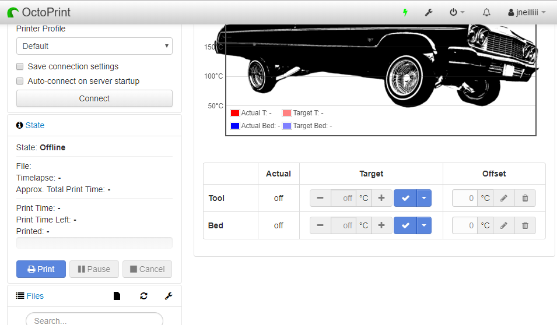The height and width of the screenshot is (325, 557).
Task: Click the Cancel button
Action: tap(148, 269)
